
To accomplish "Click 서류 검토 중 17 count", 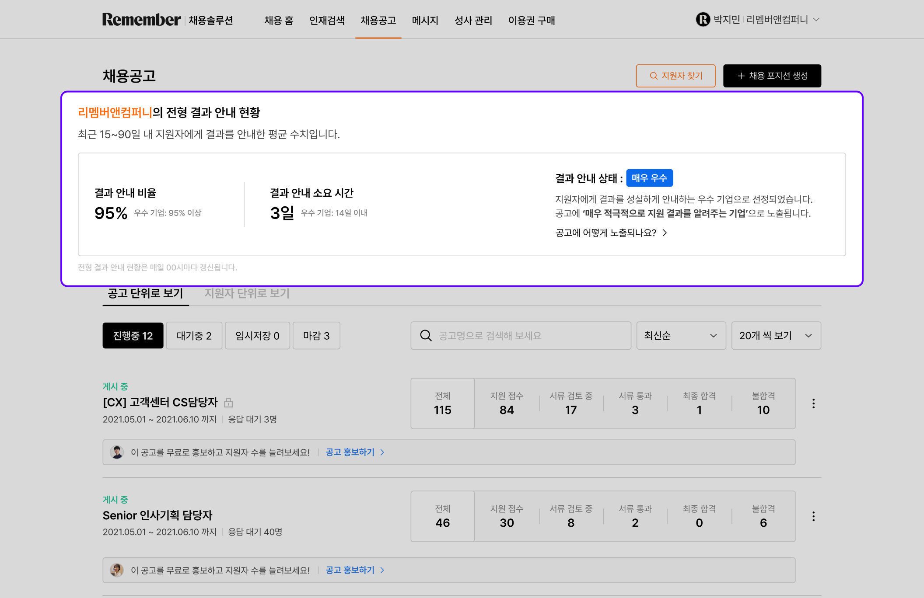I will click(x=571, y=403).
